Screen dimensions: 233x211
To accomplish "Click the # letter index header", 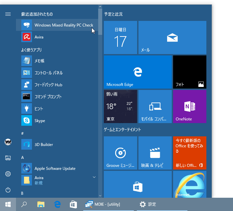I will 22,133.
